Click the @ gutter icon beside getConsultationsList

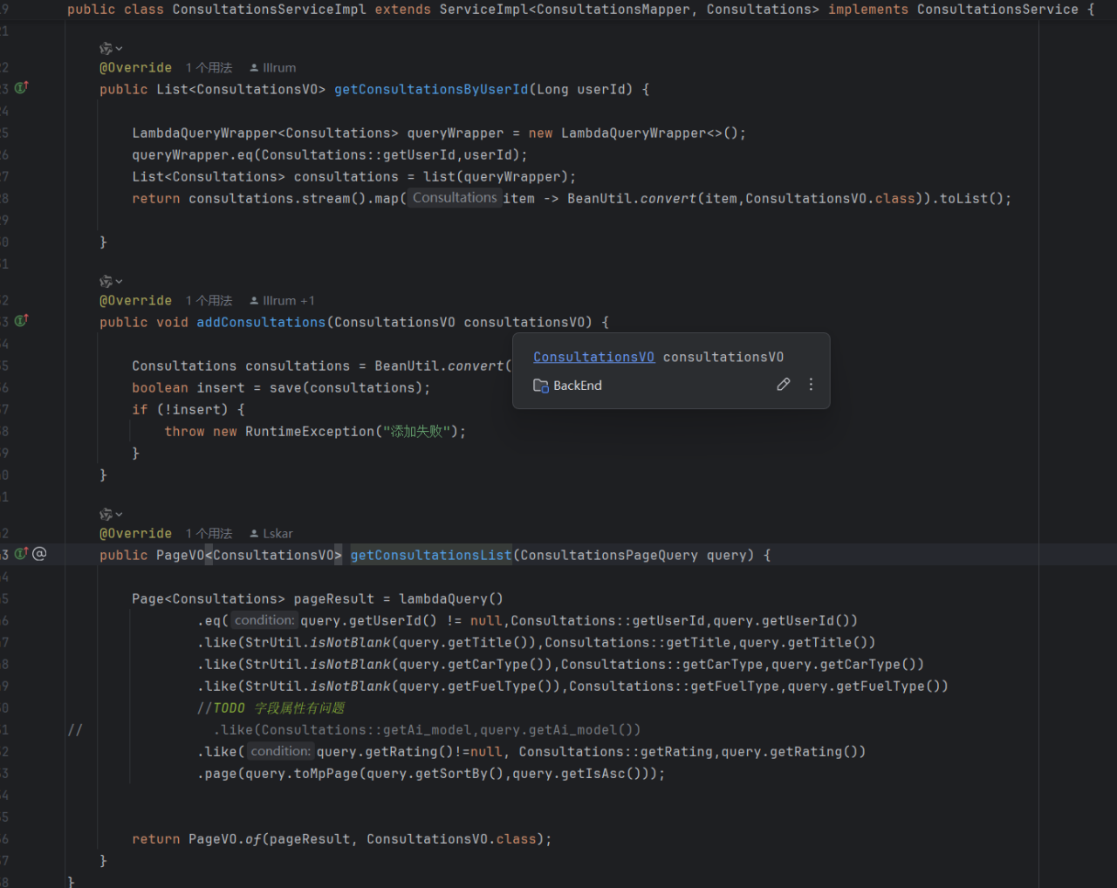[39, 554]
